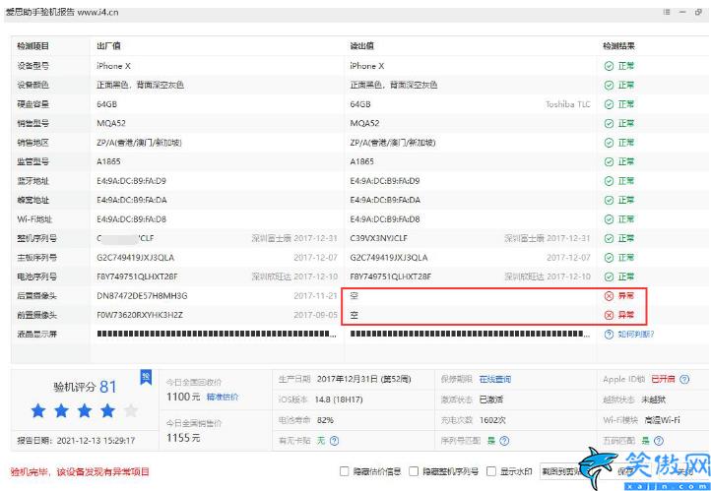Viewport: 711px width, 491px height.
Task: Click the 检测结果 column header
Action: tap(618, 46)
